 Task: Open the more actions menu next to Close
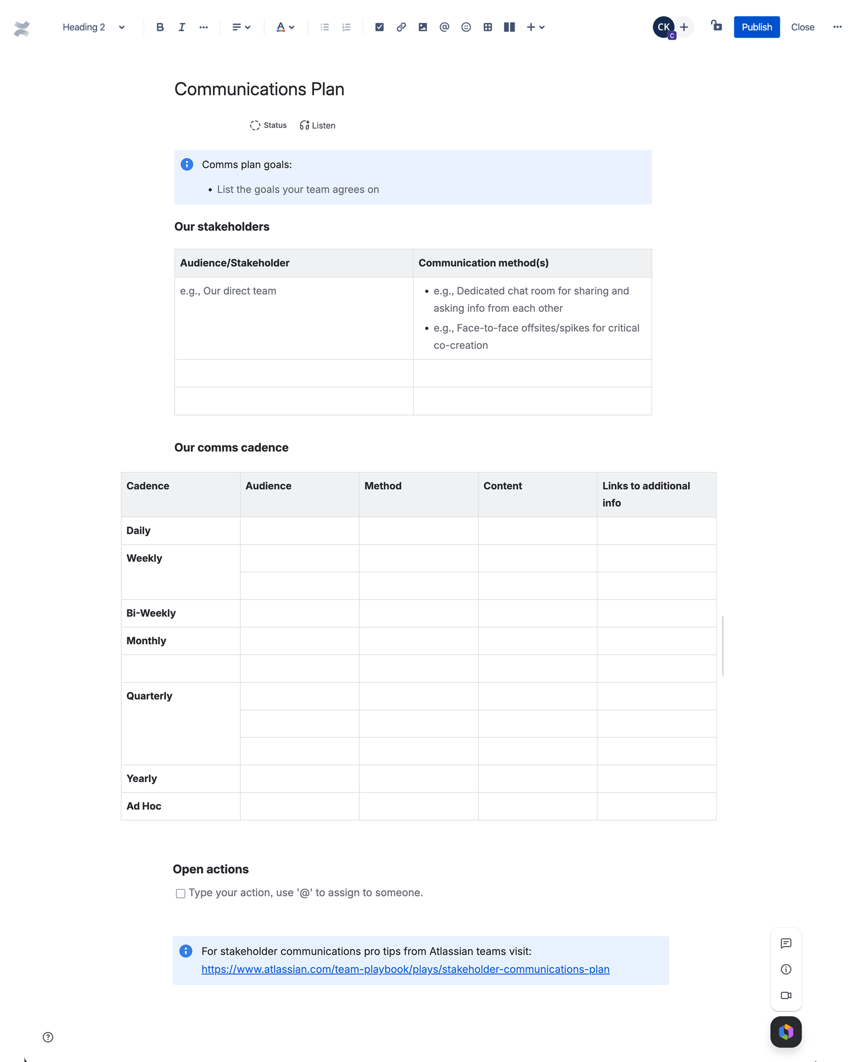click(x=838, y=27)
